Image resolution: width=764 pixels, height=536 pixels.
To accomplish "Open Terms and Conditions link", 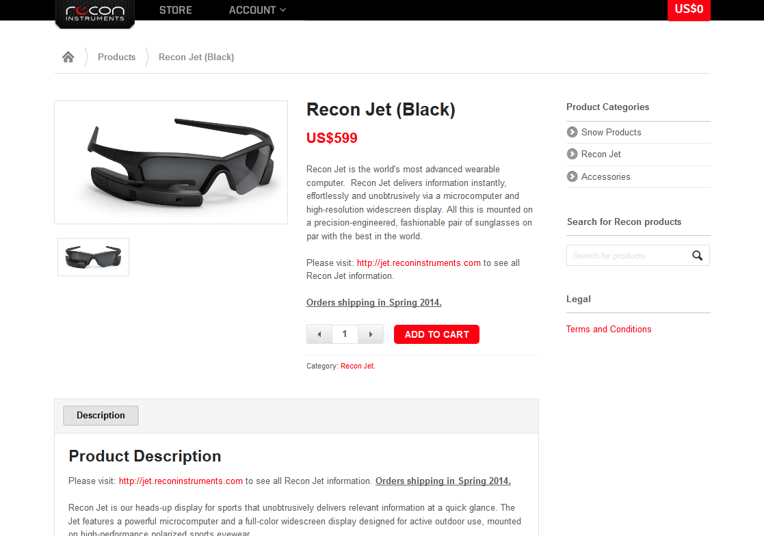I will [609, 329].
